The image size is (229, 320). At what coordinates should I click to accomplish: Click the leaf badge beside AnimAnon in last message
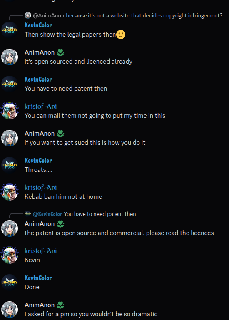coord(60,305)
